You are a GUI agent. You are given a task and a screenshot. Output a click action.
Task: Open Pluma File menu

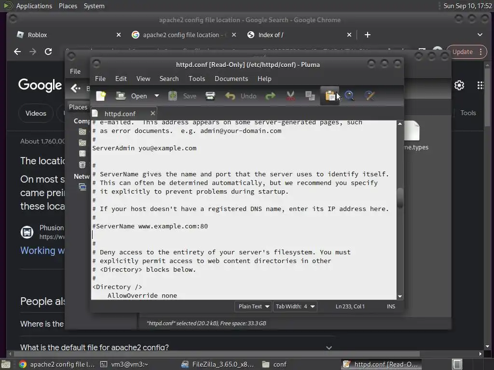[100, 79]
